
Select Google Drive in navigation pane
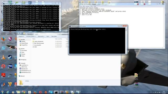pyautogui.click(x=24, y=45)
